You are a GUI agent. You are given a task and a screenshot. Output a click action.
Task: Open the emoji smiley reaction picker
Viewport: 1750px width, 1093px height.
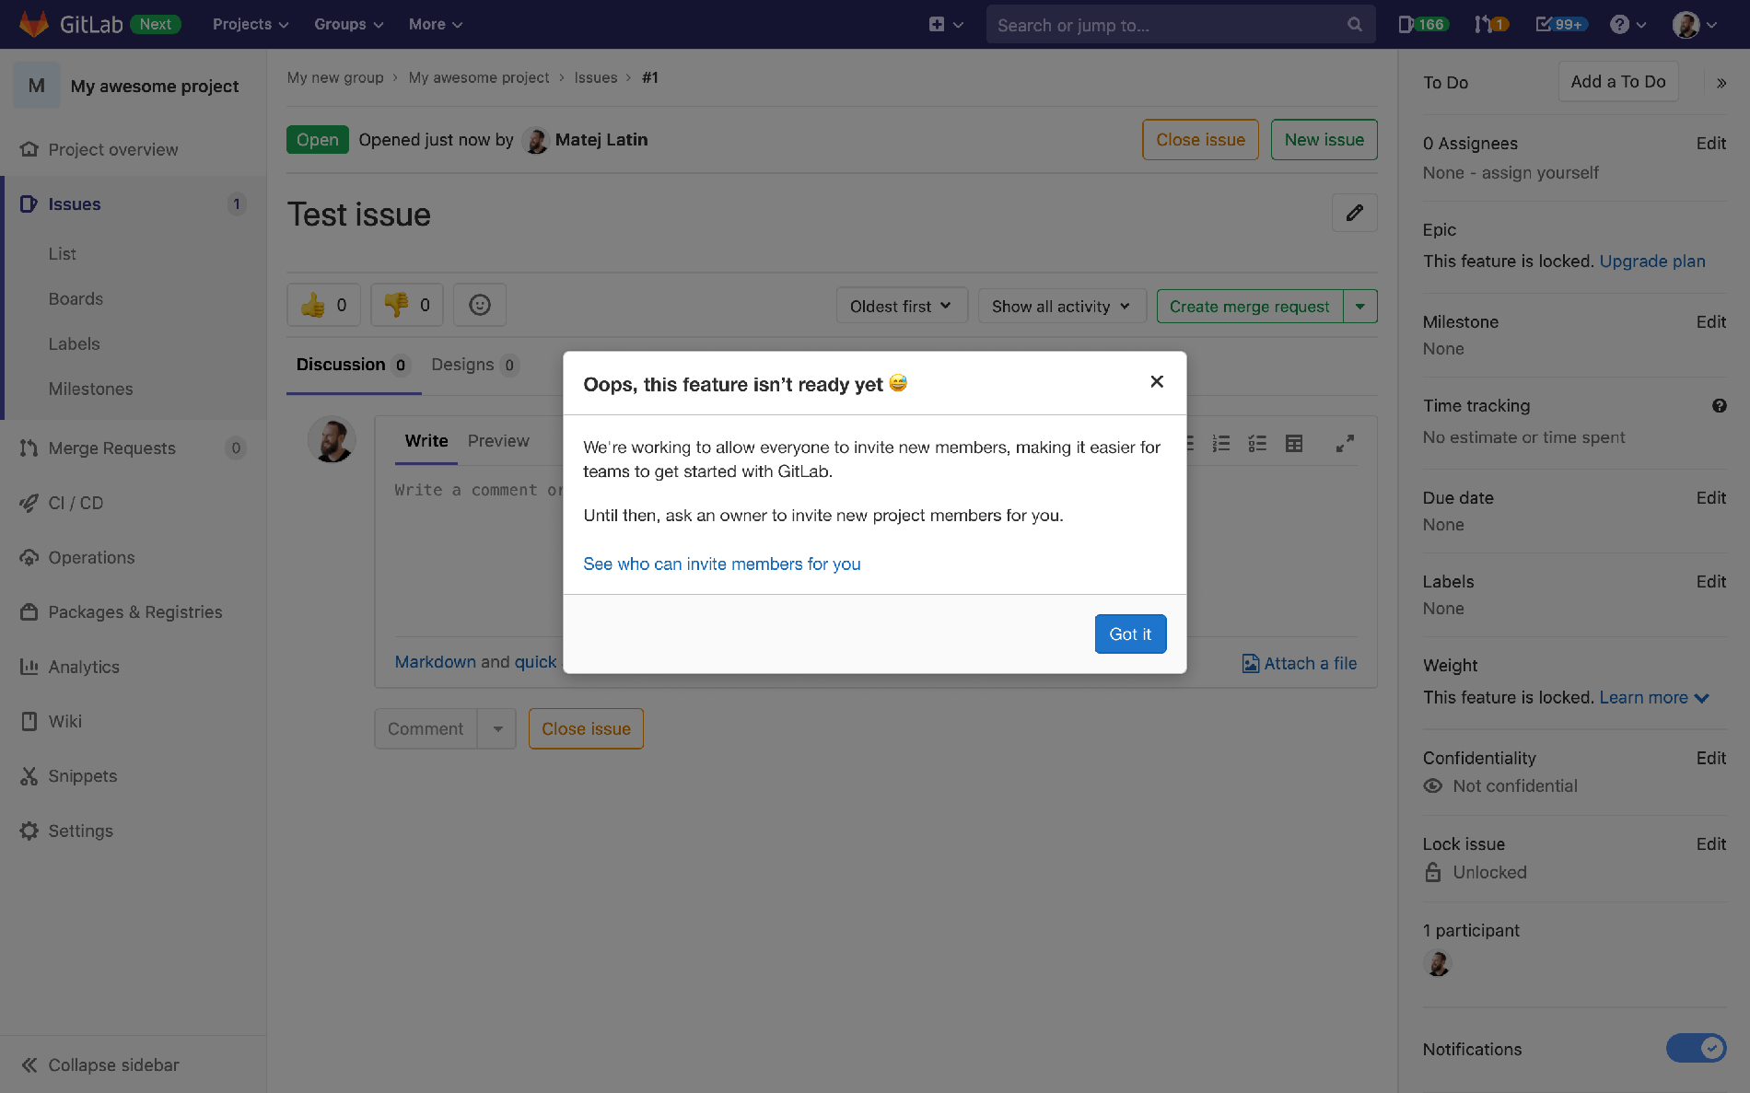(479, 304)
